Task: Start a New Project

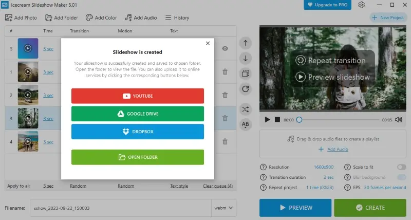Action: coord(388,17)
